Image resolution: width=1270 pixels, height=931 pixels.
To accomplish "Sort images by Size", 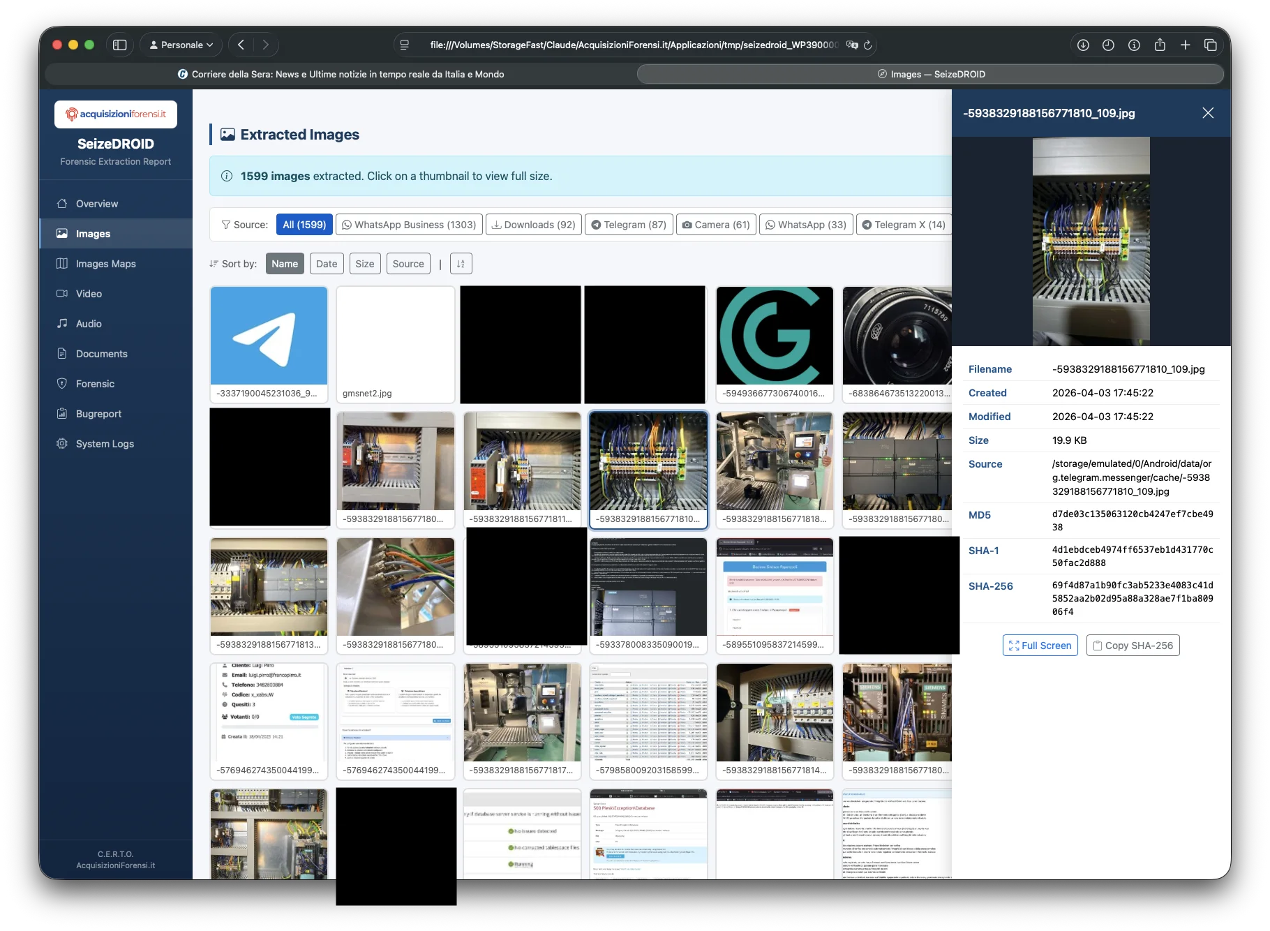I will (x=364, y=264).
